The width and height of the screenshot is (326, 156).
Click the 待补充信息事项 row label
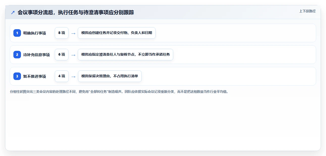pos(37,55)
